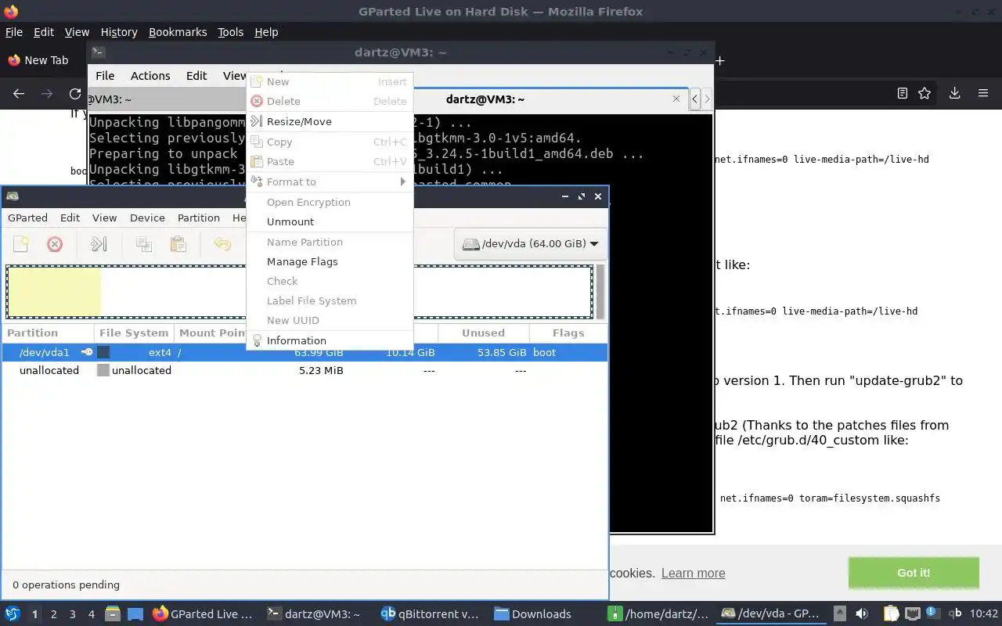
Task: Click the Delete partition toolbar icon in GParted
Action: pos(55,244)
